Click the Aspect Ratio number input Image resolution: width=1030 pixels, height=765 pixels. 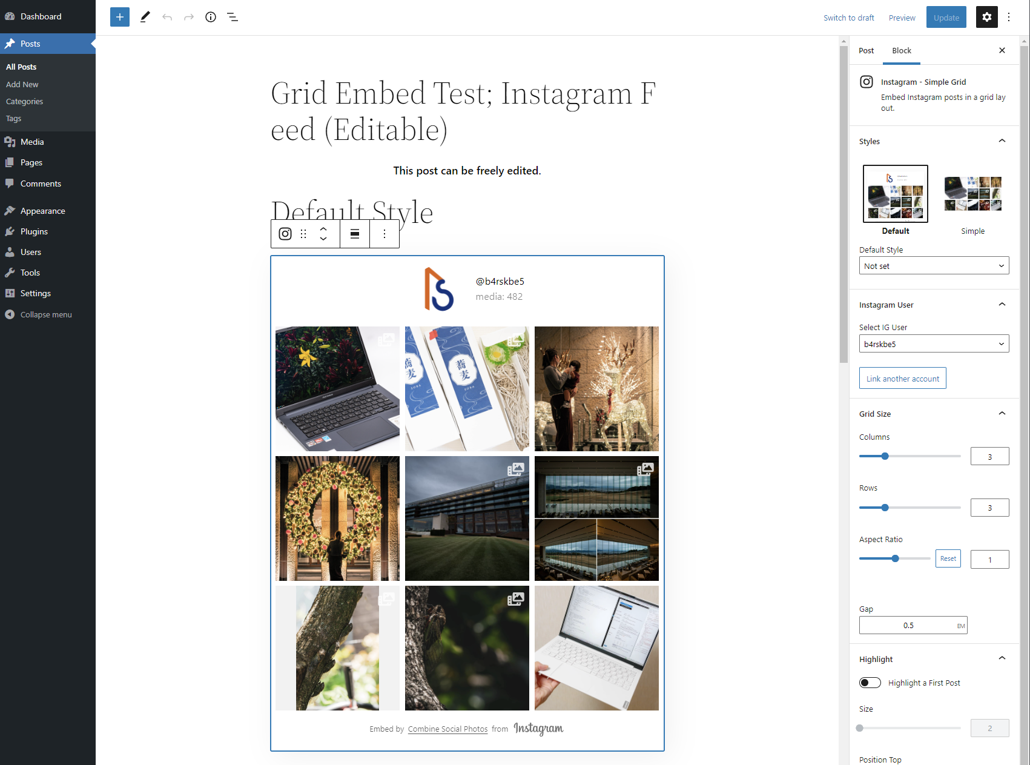(x=990, y=559)
